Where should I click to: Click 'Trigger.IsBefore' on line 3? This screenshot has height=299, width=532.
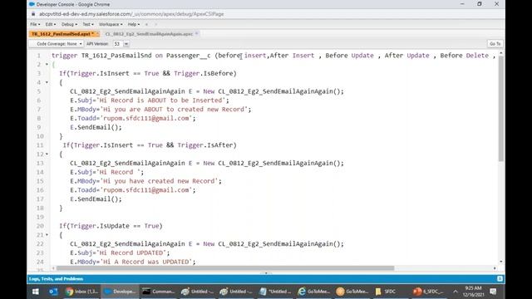tap(203, 74)
